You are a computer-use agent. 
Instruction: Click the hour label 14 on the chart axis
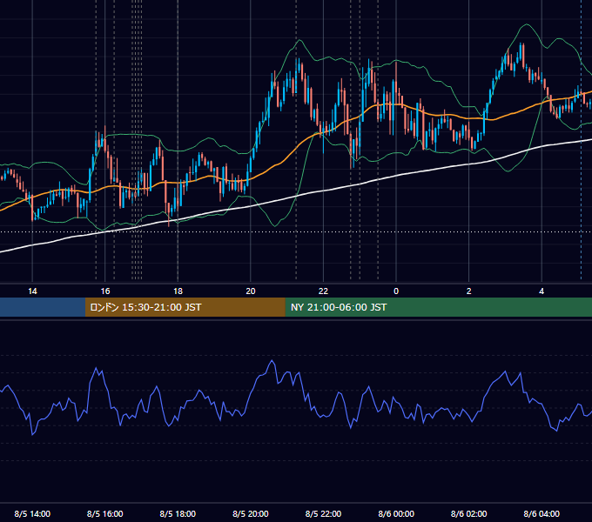(32, 291)
